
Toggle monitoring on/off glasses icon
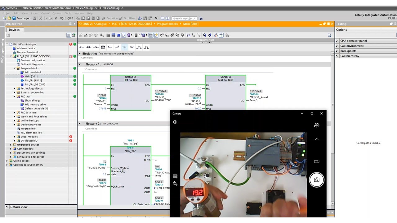pyautogui.click(x=221, y=35)
